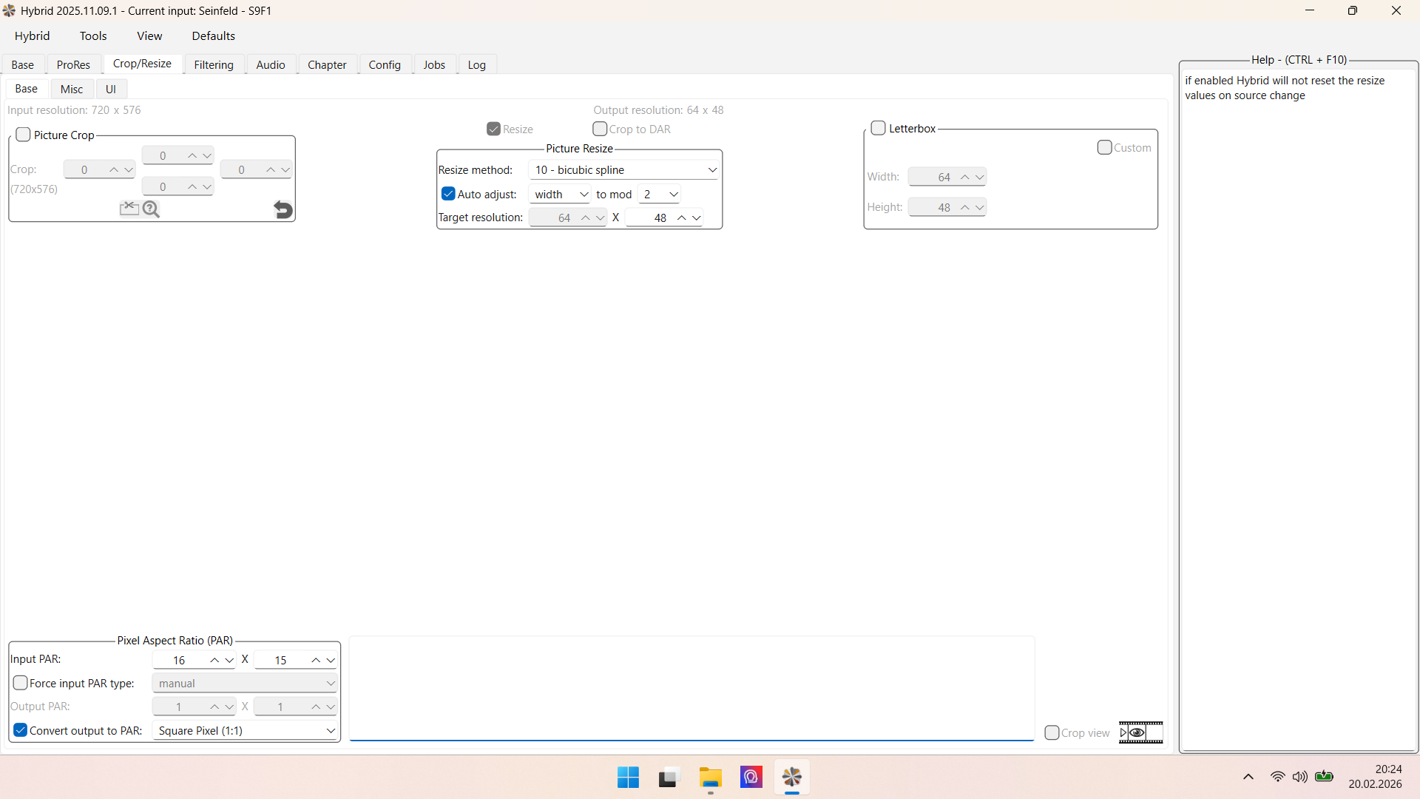Click the scissors crop icon
The height and width of the screenshot is (799, 1420).
pos(129,209)
